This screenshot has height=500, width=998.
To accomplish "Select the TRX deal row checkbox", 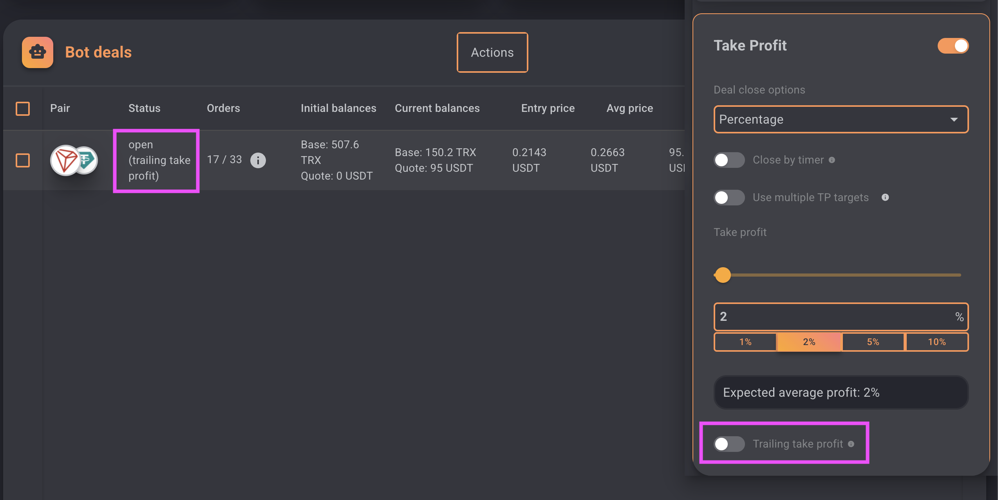I will point(23,160).
